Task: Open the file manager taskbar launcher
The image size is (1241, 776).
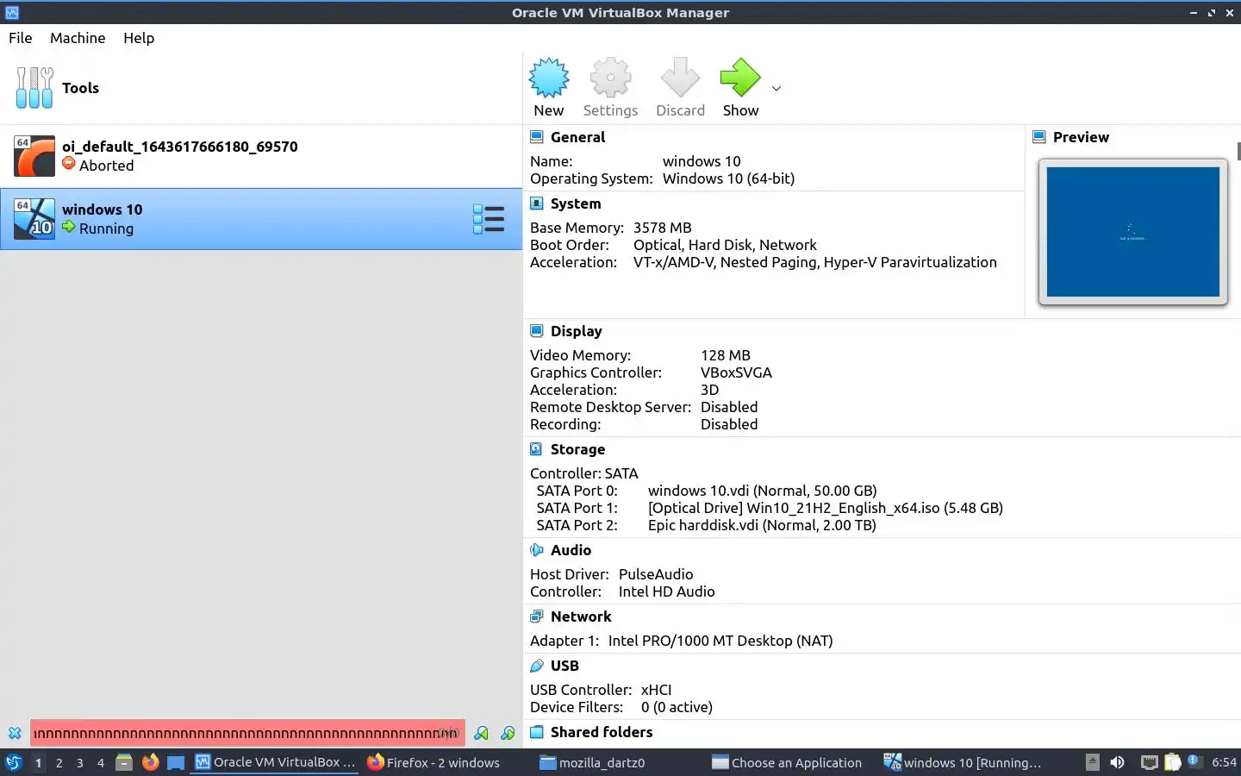Action: [x=124, y=762]
